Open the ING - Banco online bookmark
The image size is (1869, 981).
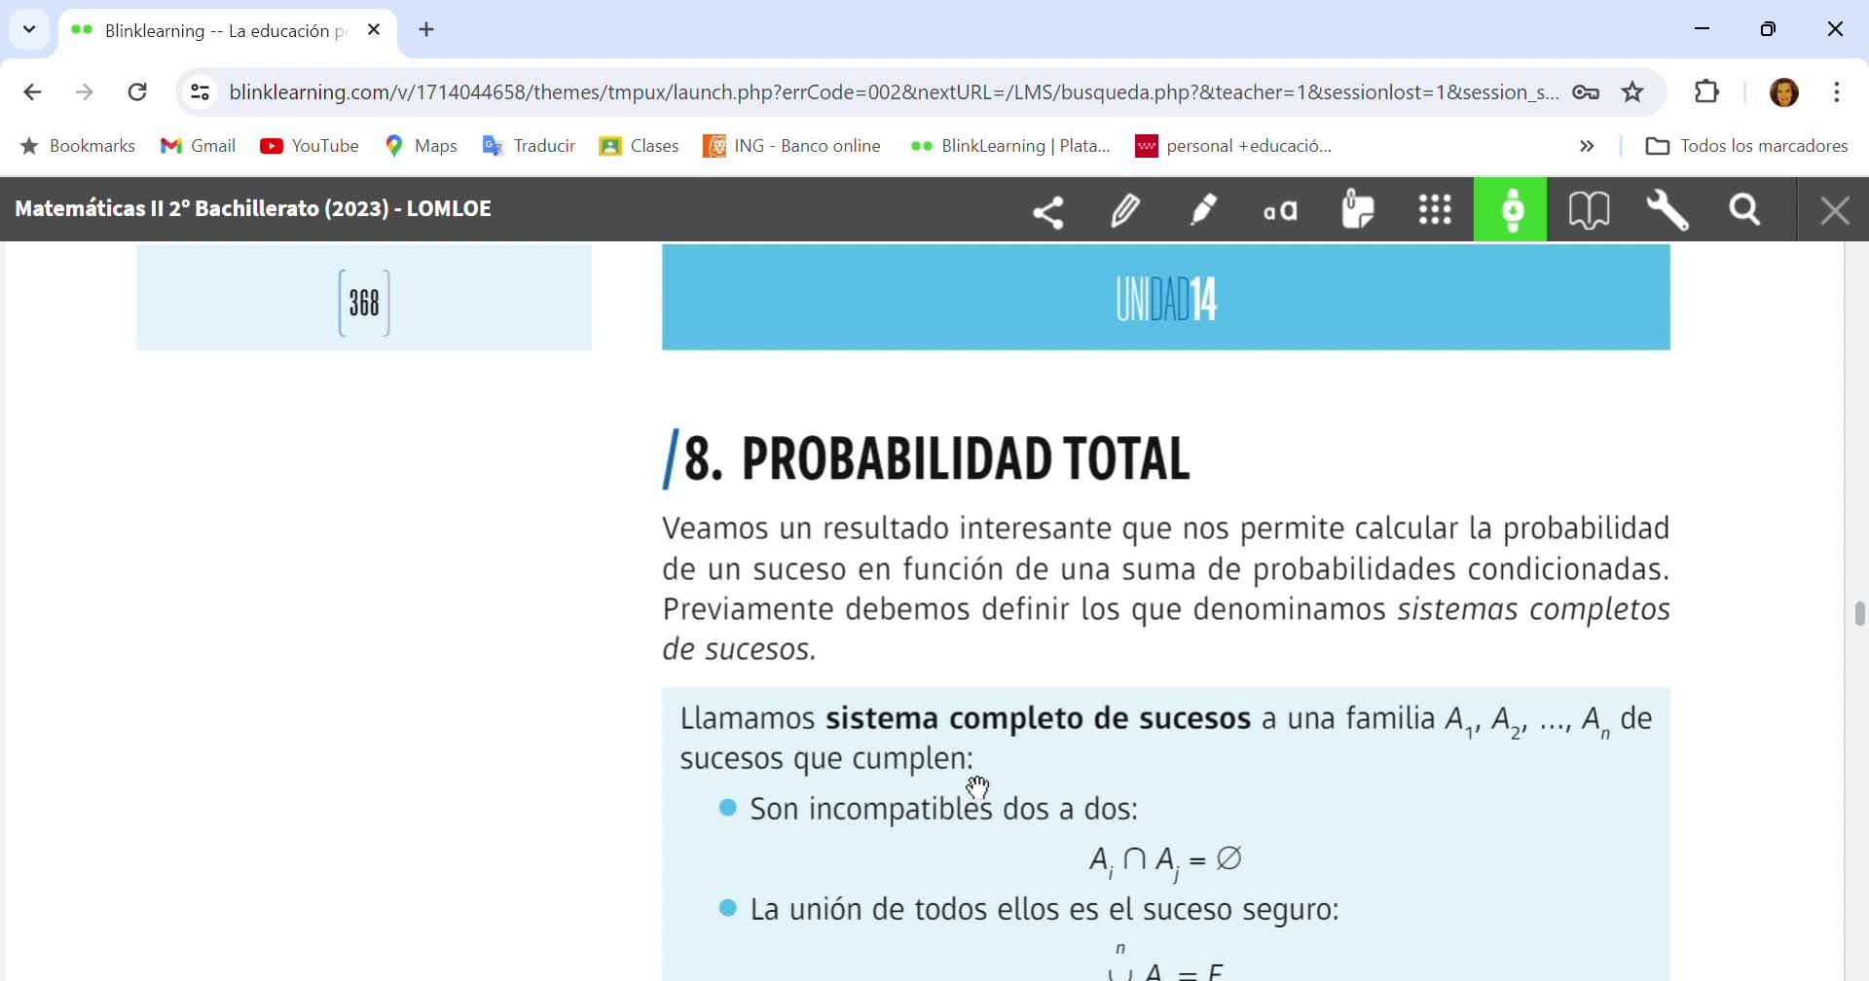[791, 146]
